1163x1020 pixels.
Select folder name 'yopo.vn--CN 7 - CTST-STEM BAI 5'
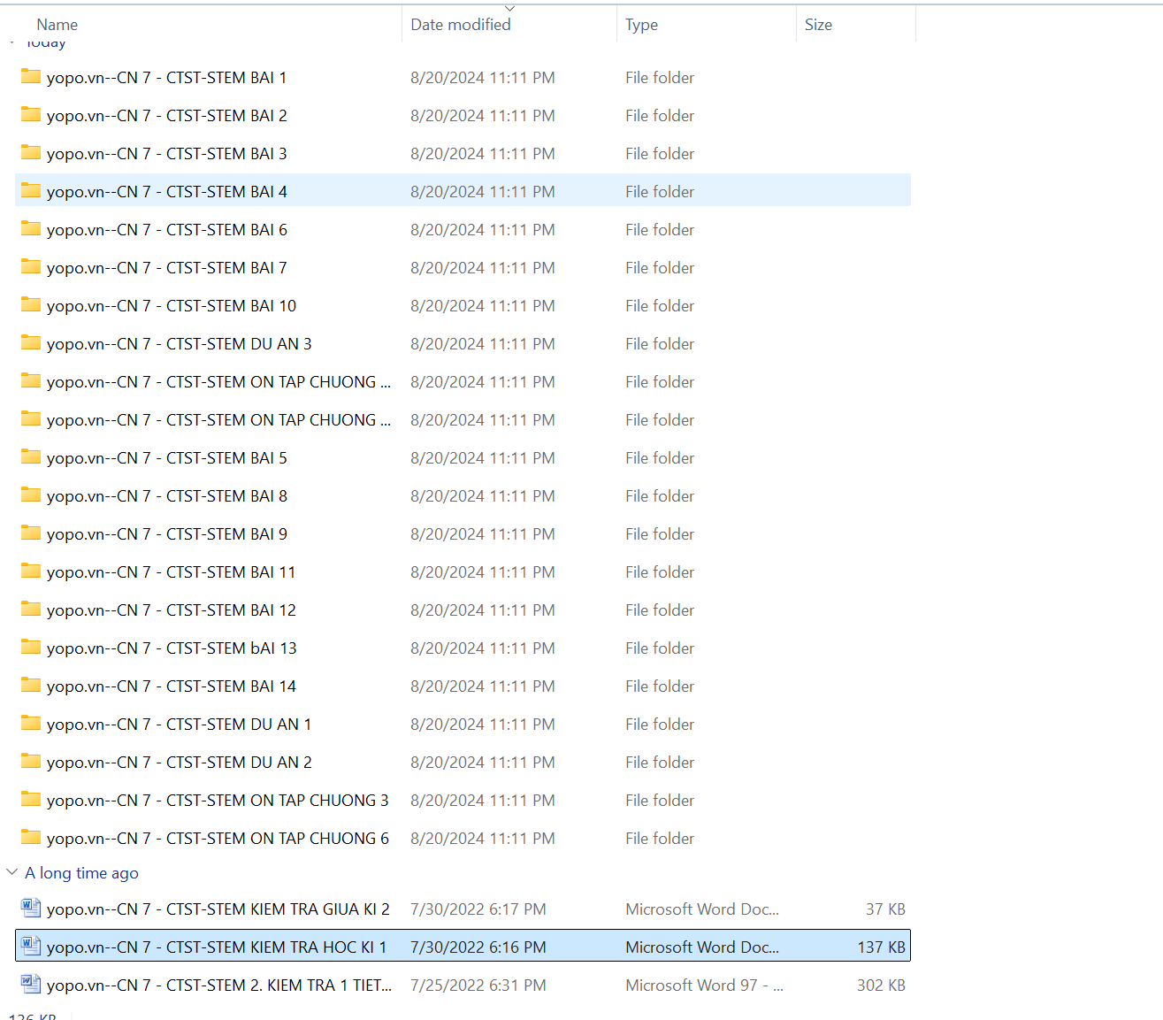(166, 458)
